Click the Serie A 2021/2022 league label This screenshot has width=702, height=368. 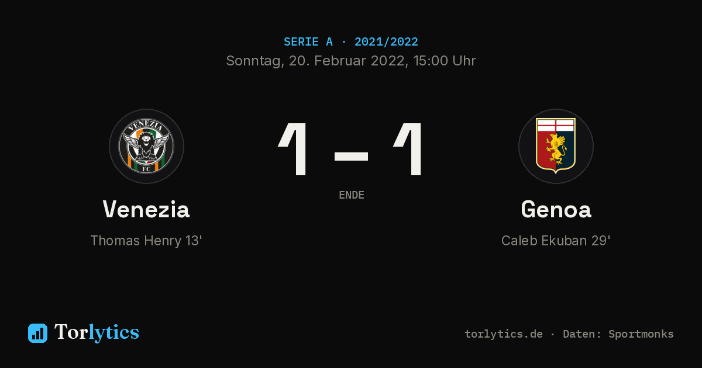(351, 42)
